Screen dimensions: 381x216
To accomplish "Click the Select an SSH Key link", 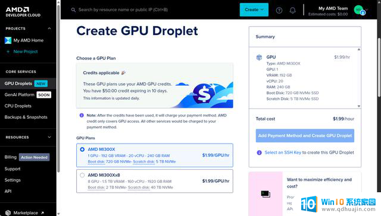I will tap(283, 153).
